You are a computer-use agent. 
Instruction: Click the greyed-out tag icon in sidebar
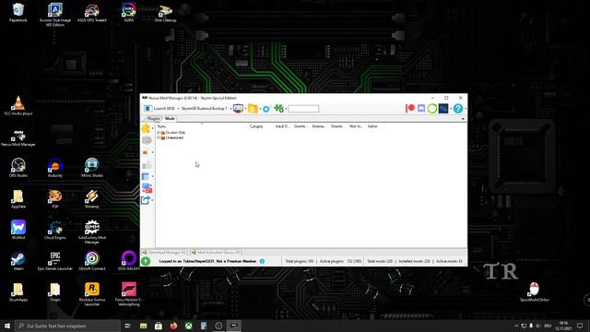pyautogui.click(x=147, y=140)
